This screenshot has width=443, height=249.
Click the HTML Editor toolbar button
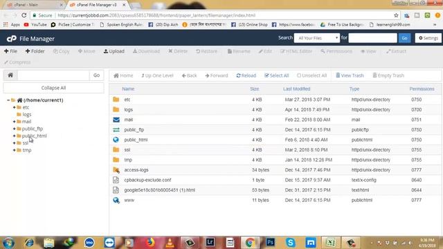[296, 51]
